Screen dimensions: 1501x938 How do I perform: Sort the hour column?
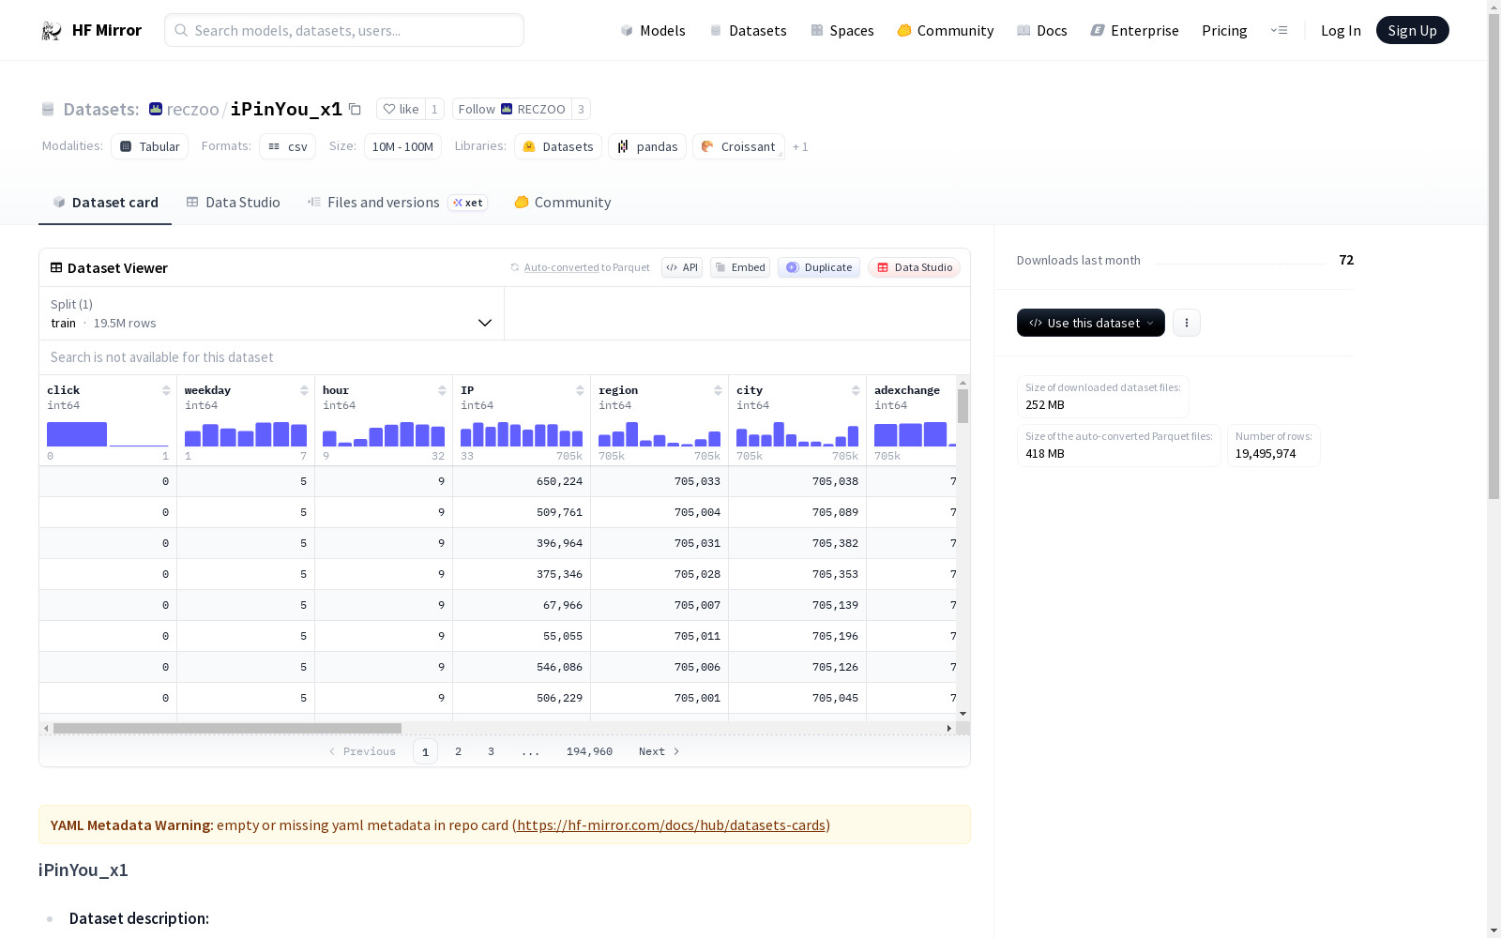[442, 390]
